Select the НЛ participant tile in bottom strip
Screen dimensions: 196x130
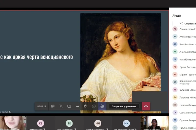point(98,123)
